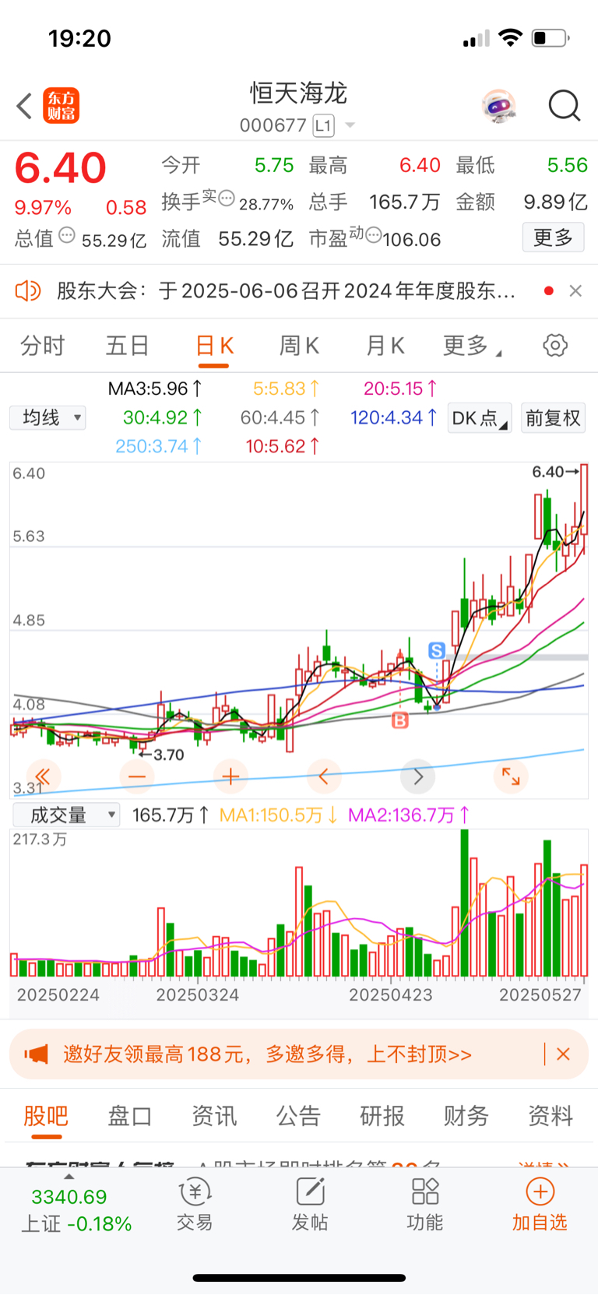Screen dimensions: 598x1295
Task: Open the robot assistant avatar
Action: pyautogui.click(x=498, y=106)
